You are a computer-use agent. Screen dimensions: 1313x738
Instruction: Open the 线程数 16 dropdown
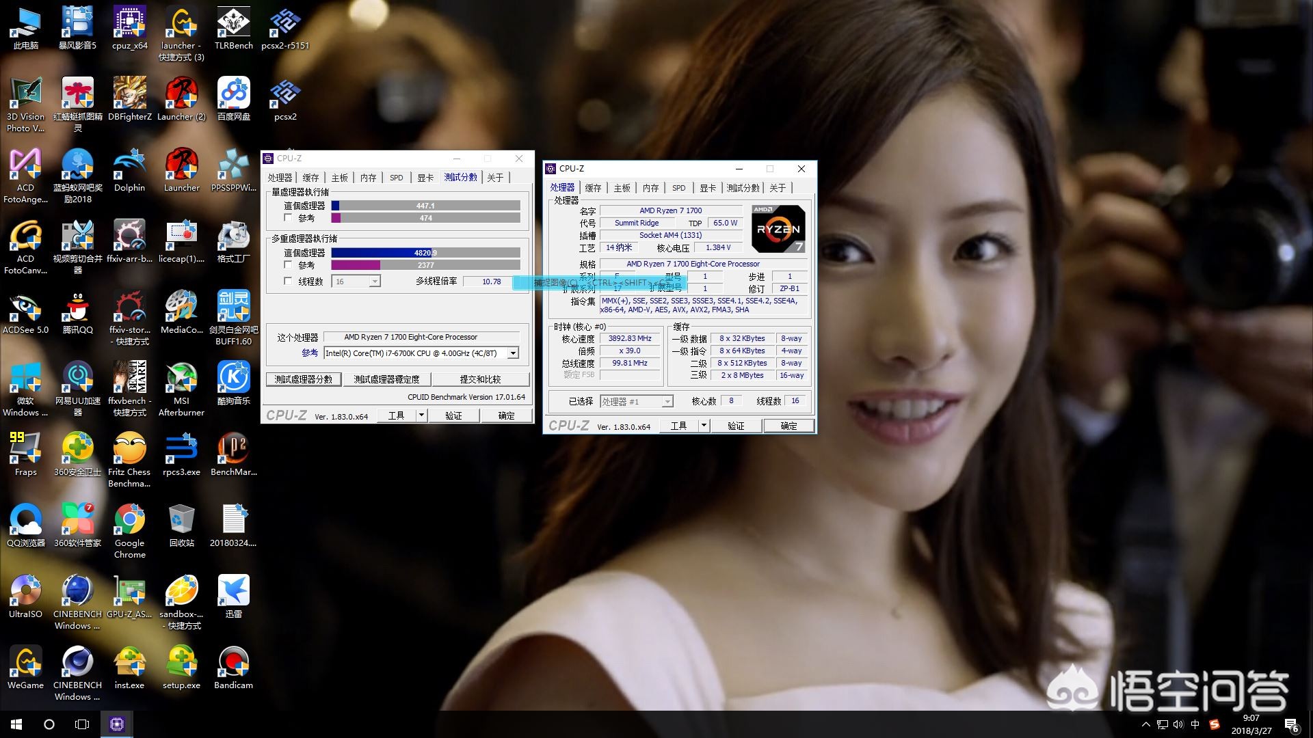(x=356, y=282)
